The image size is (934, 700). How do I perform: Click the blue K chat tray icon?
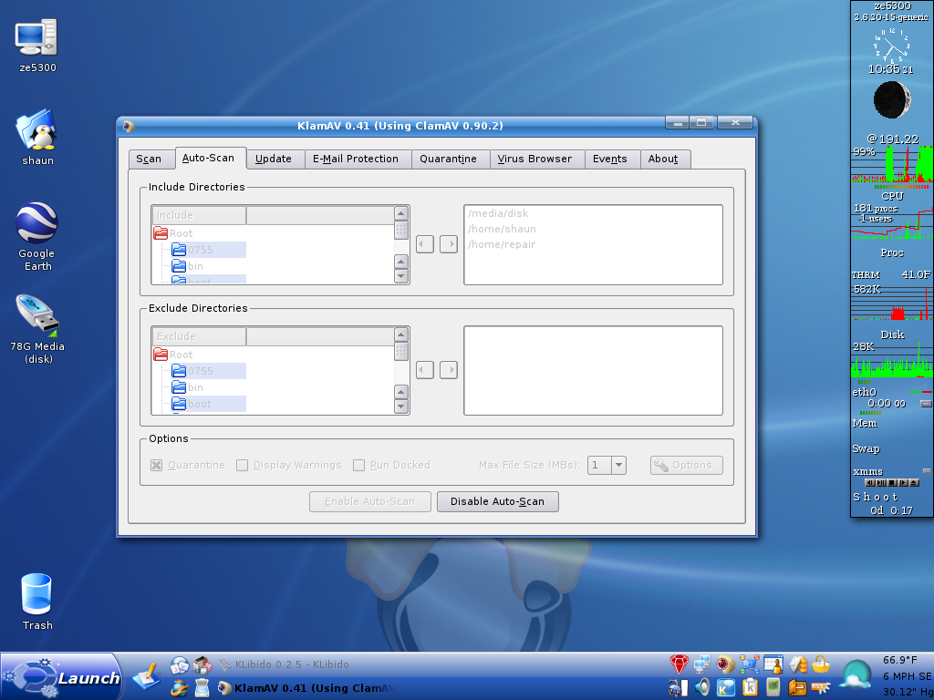(x=725, y=687)
